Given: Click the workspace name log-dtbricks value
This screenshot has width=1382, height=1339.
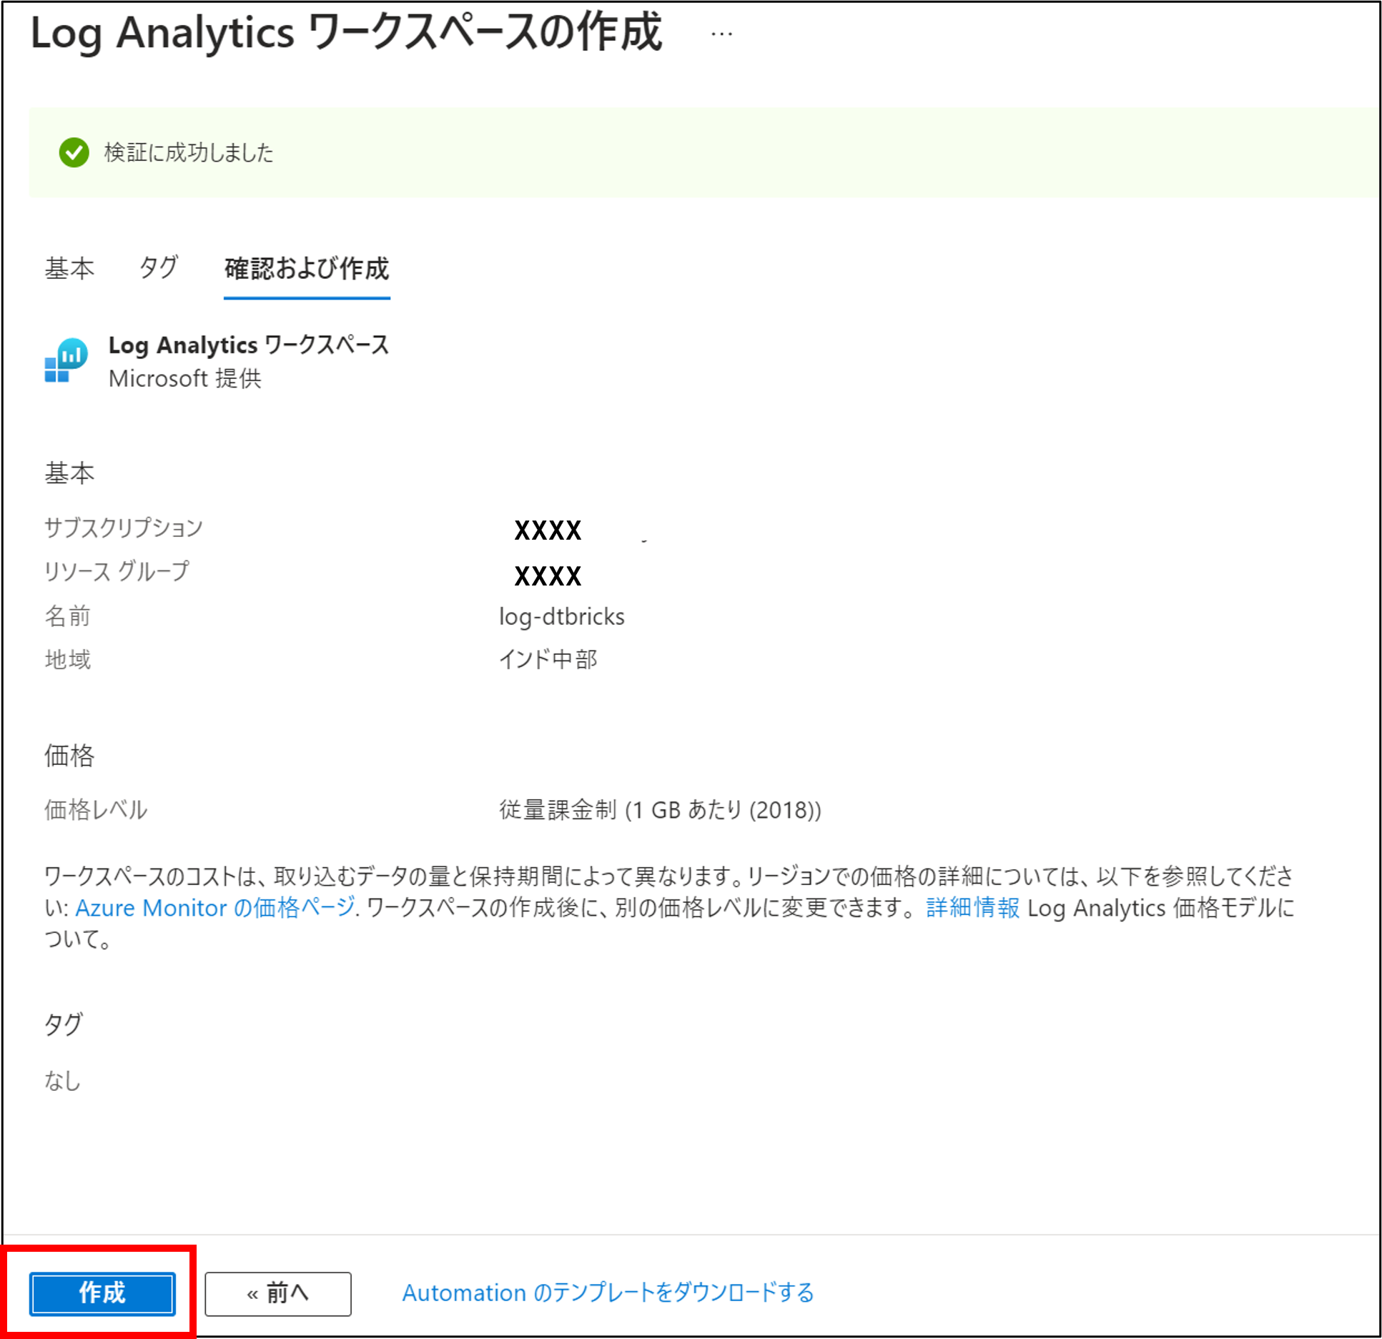Looking at the screenshot, I should [x=561, y=616].
